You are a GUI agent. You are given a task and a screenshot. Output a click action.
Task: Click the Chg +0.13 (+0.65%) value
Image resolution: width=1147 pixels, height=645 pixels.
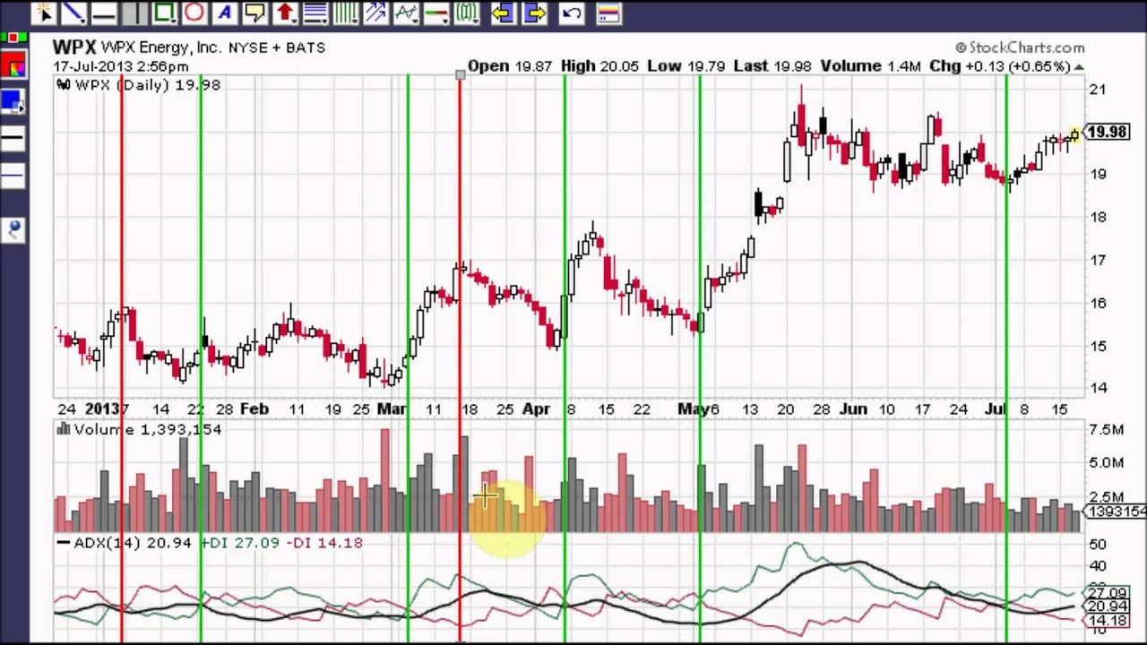pyautogui.click(x=1000, y=66)
